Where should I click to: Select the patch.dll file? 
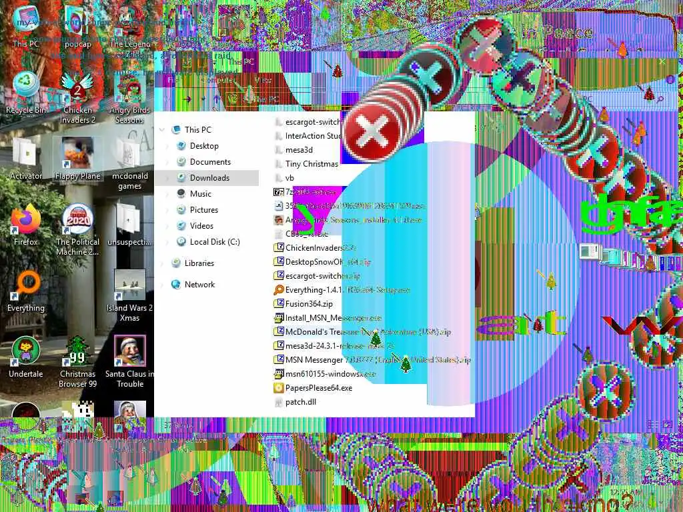pyautogui.click(x=295, y=402)
